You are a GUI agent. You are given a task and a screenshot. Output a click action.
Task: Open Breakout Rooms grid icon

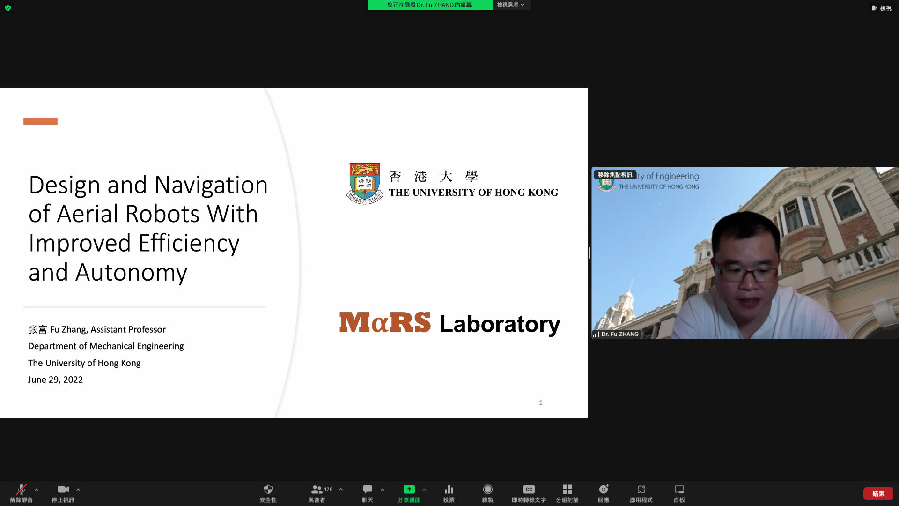pos(567,490)
